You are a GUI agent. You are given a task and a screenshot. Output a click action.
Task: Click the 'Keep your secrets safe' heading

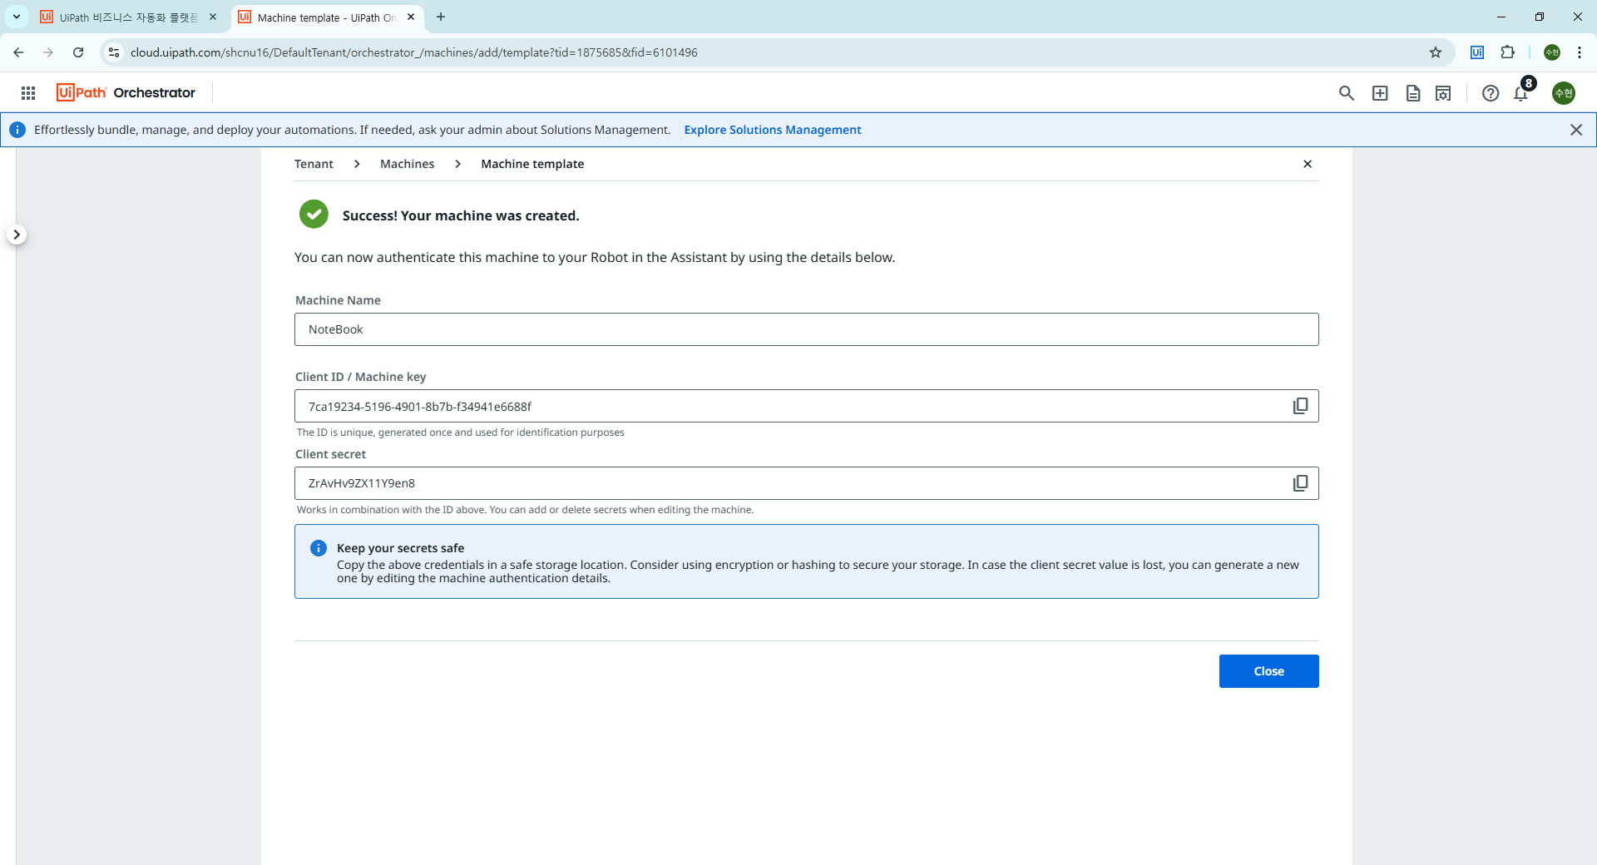coord(400,548)
